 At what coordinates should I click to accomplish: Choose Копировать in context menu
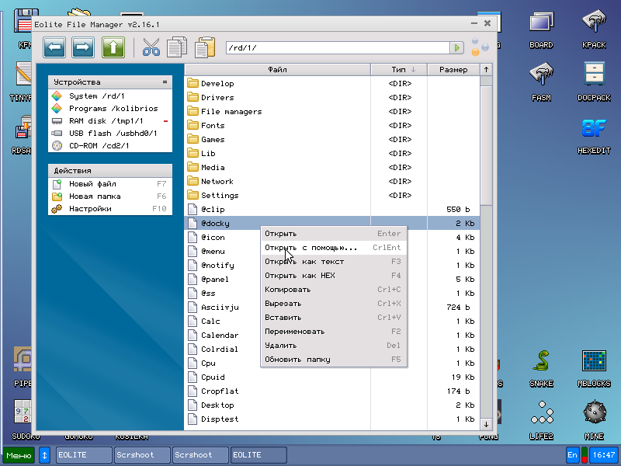(x=334, y=290)
